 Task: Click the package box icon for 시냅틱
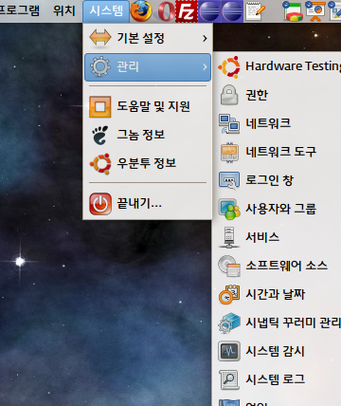(x=229, y=323)
